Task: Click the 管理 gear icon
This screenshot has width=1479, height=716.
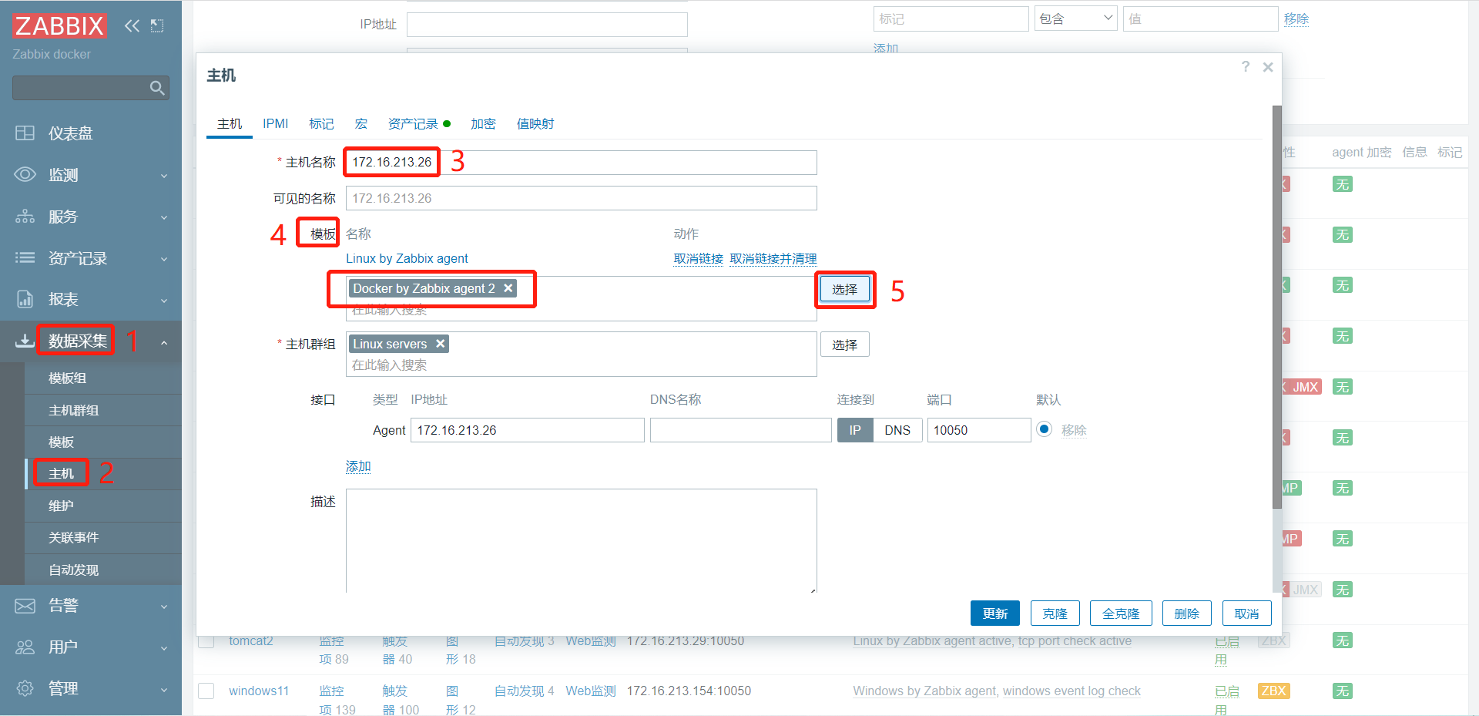Action: [x=25, y=688]
